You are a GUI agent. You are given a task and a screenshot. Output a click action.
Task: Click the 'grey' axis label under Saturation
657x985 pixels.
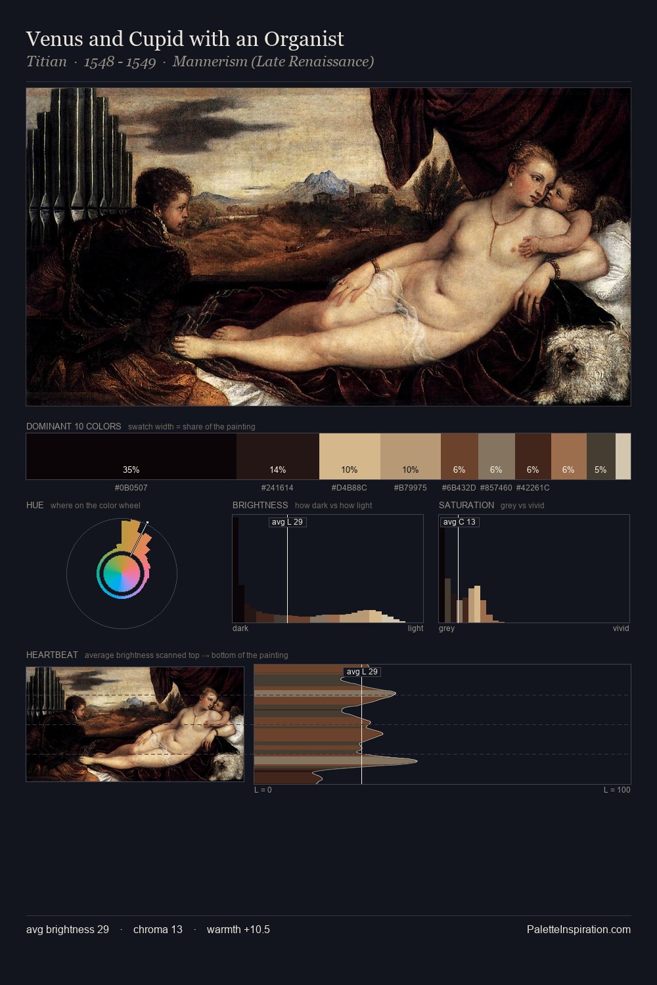point(447,628)
